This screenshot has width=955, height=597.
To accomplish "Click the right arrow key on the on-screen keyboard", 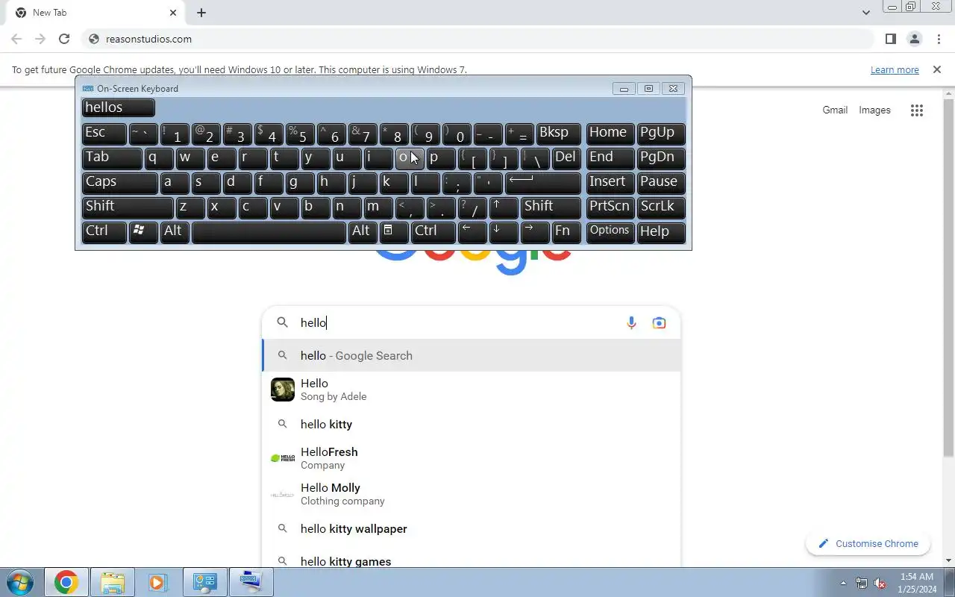I will tap(535, 231).
